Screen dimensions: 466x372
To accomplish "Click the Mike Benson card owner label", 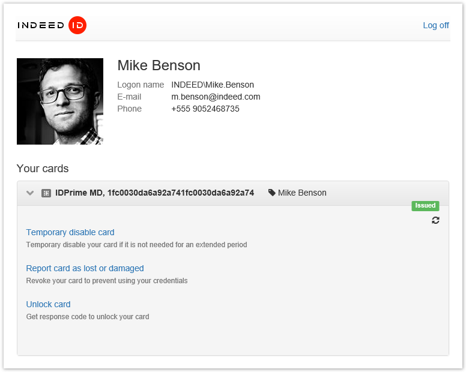I will [302, 193].
